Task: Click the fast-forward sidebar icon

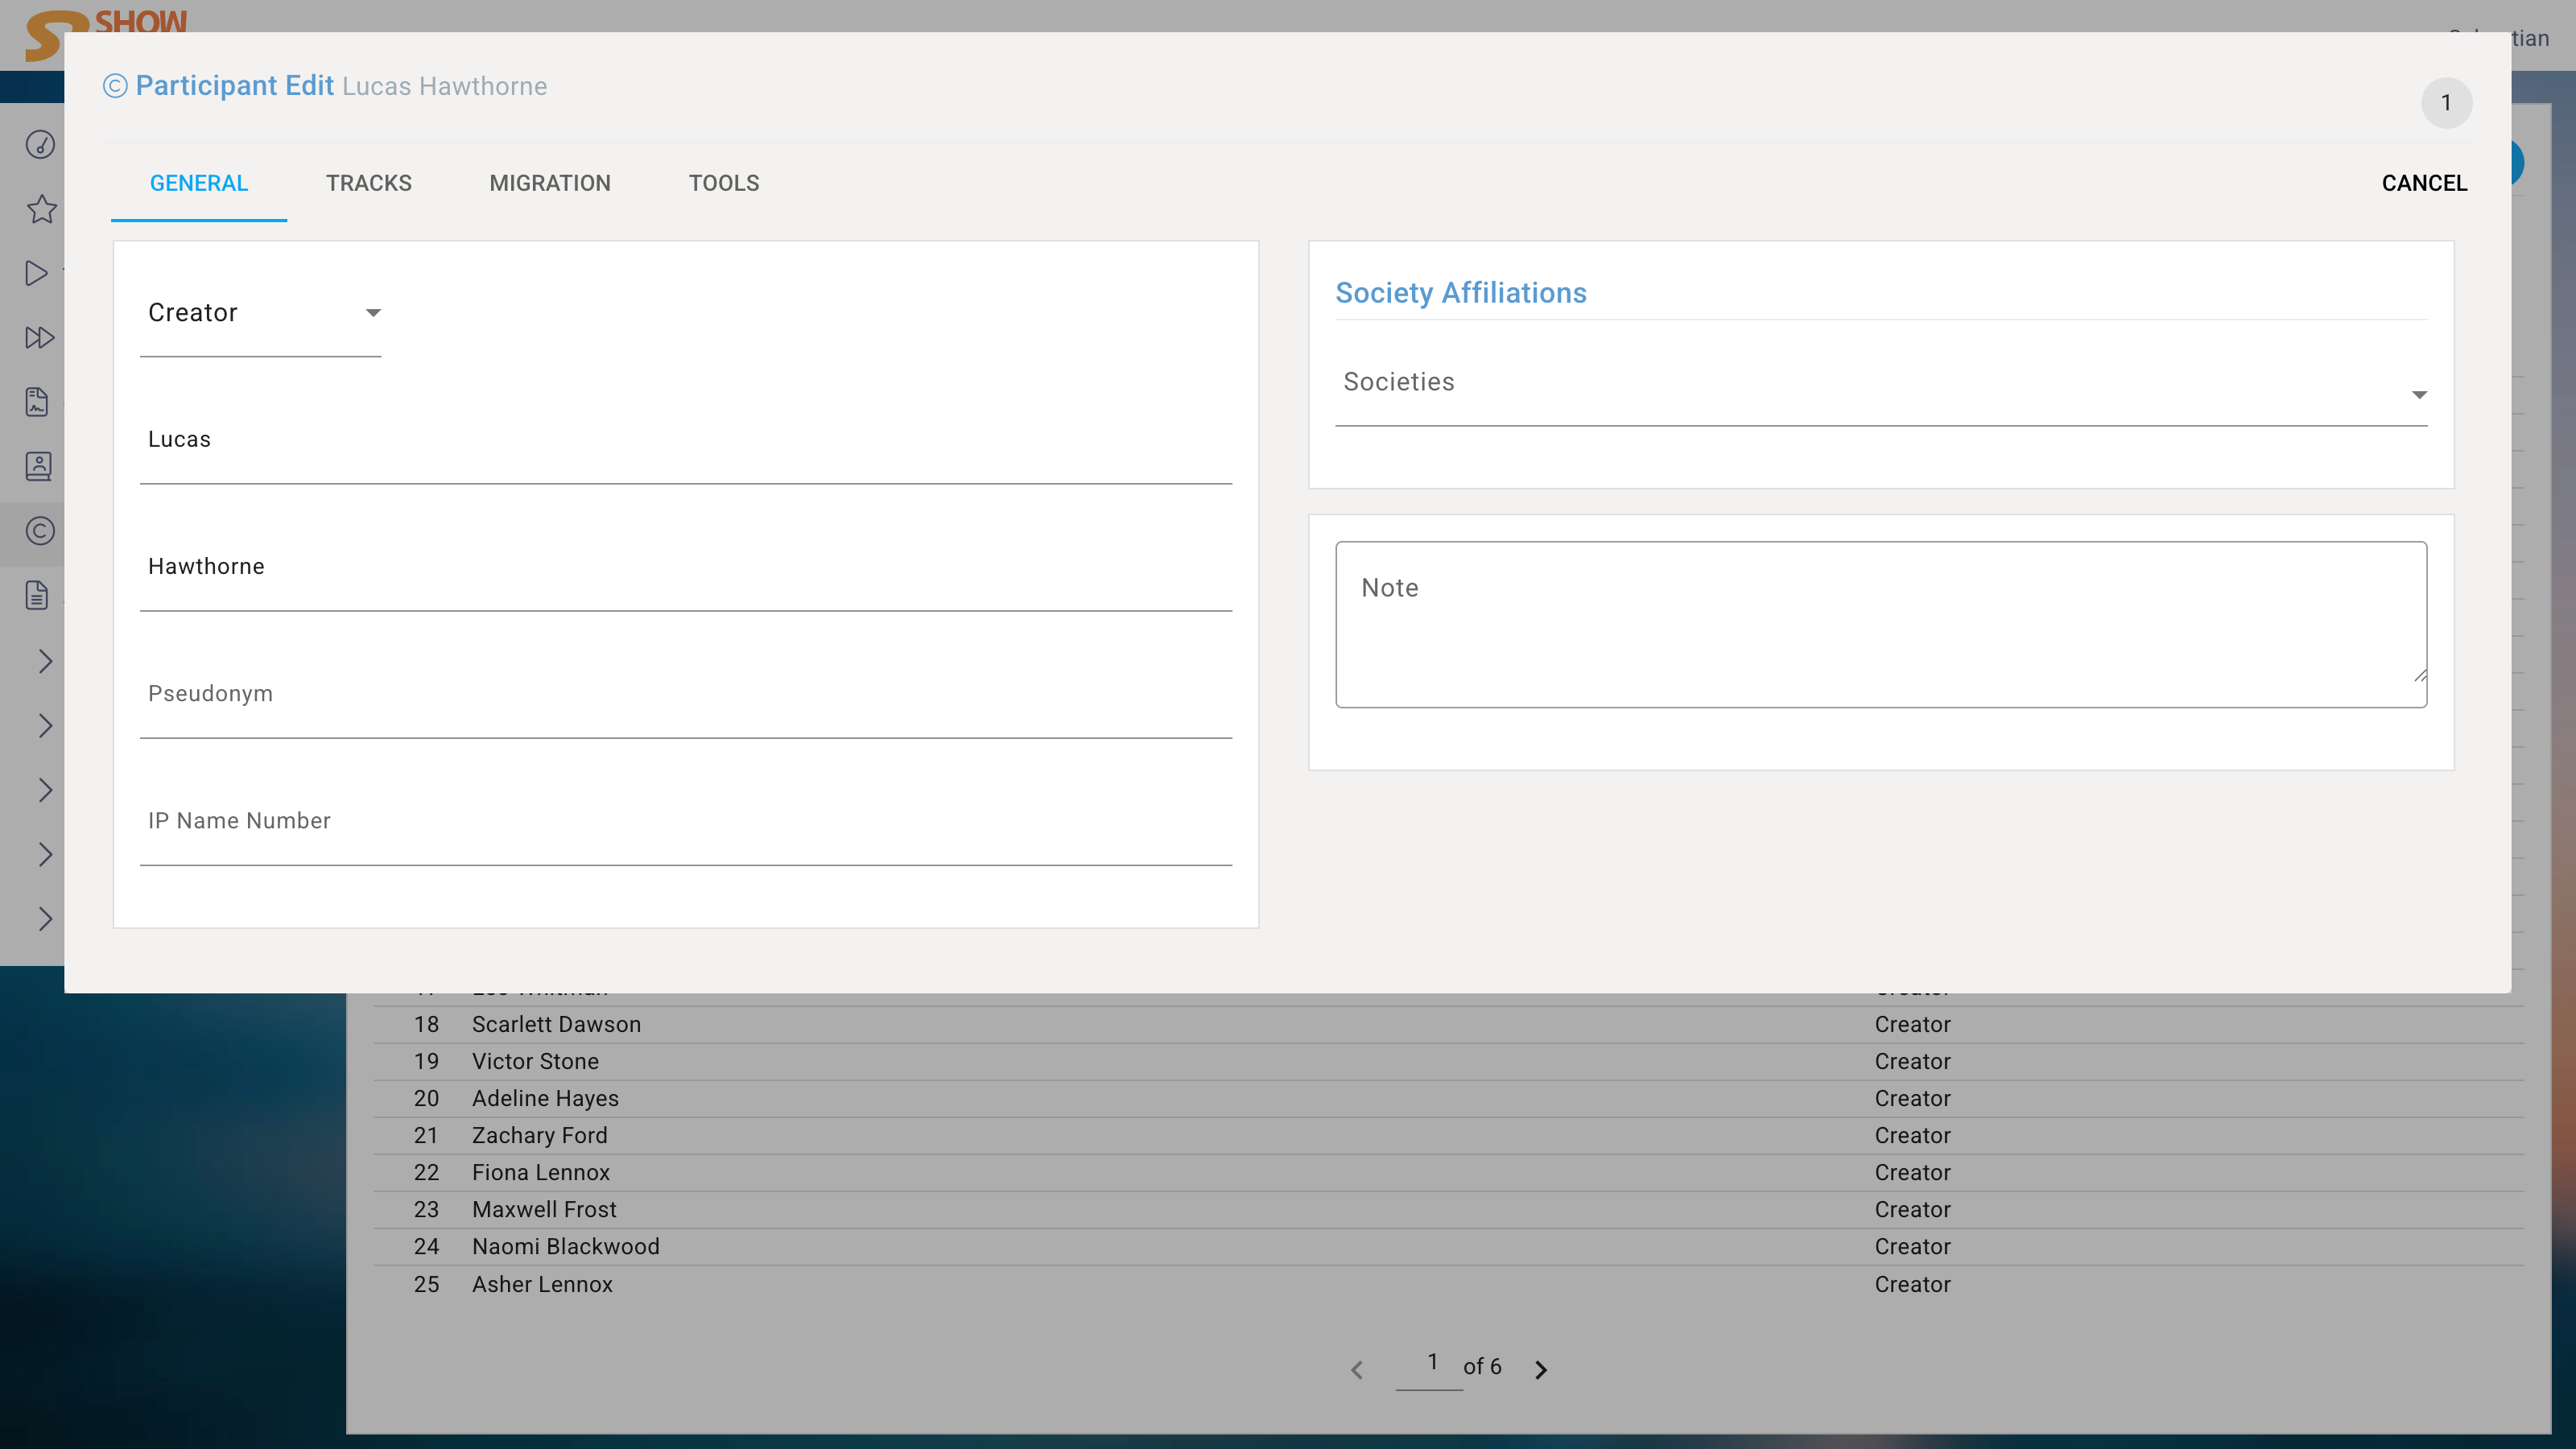Action: pos(39,338)
